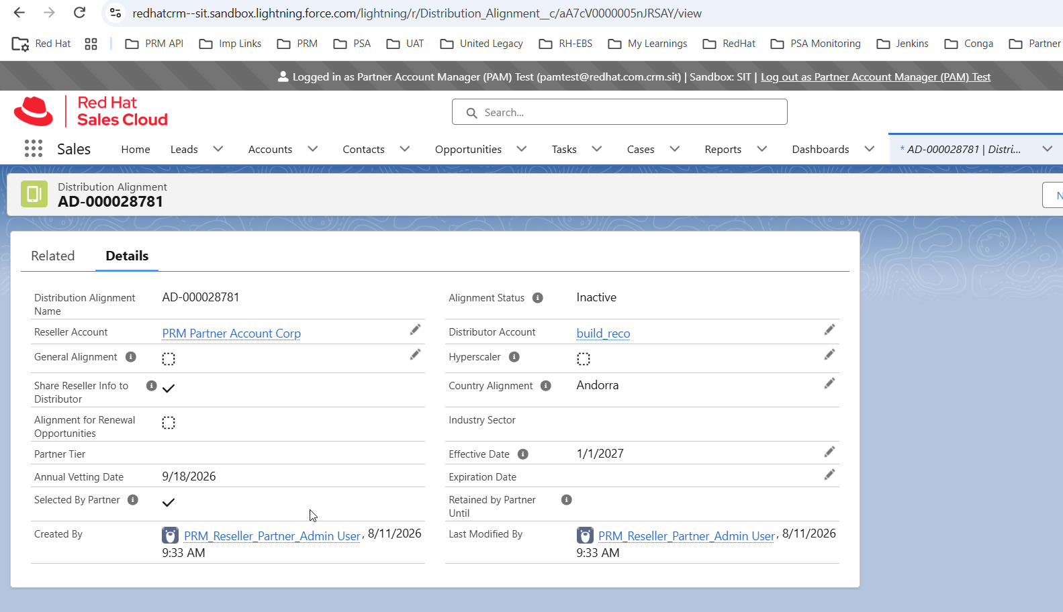
Task: Toggle the Selected By Partner checkbox
Action: tap(169, 502)
